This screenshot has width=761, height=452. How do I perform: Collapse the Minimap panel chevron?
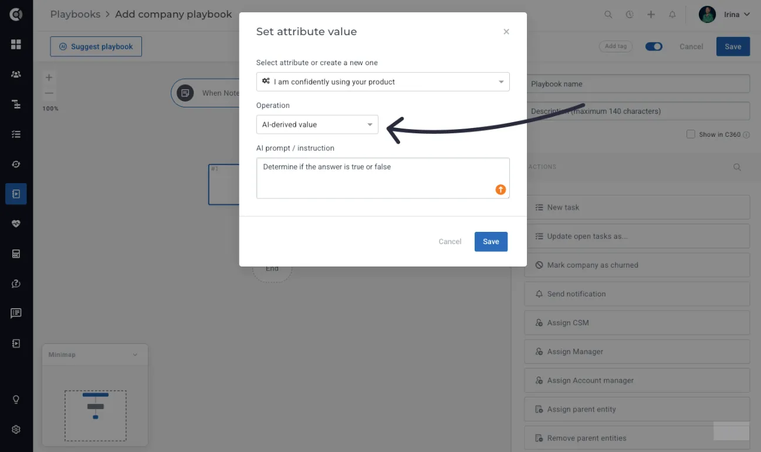[x=135, y=355]
